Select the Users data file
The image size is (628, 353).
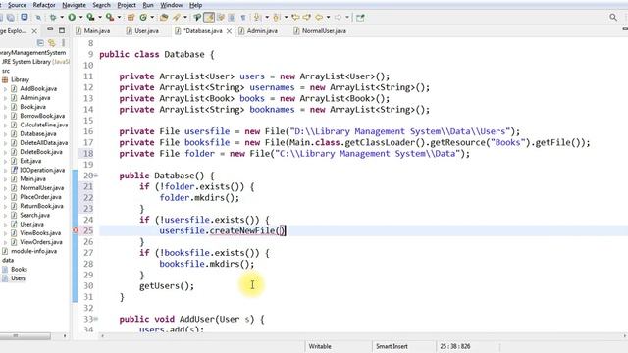[18, 278]
